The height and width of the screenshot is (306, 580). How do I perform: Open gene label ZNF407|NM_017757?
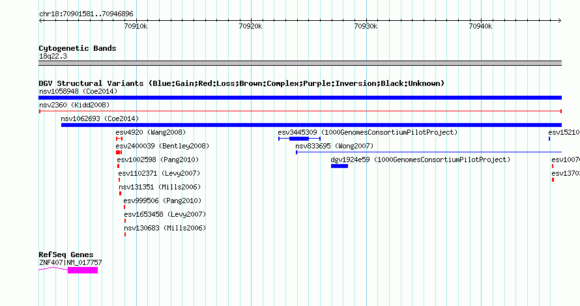70,263
